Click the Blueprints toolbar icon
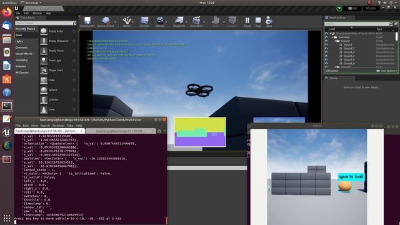 [179, 21]
